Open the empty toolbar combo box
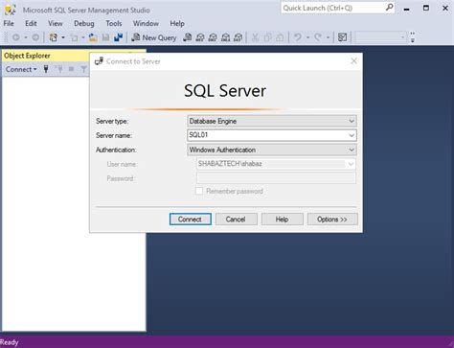 380,37
